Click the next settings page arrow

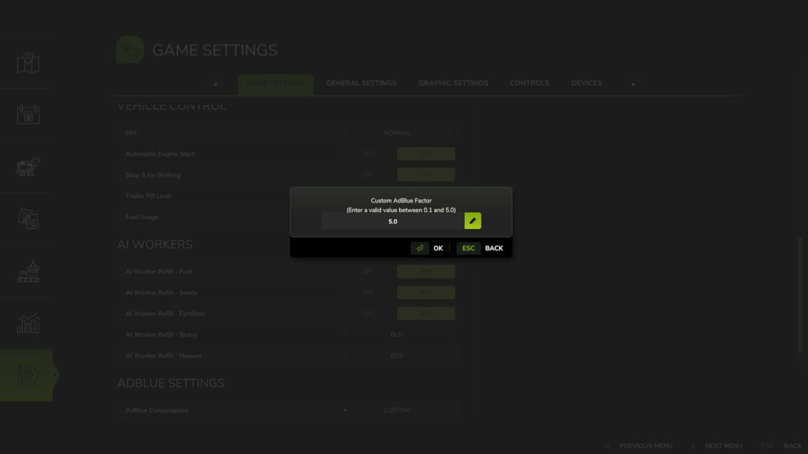(633, 83)
